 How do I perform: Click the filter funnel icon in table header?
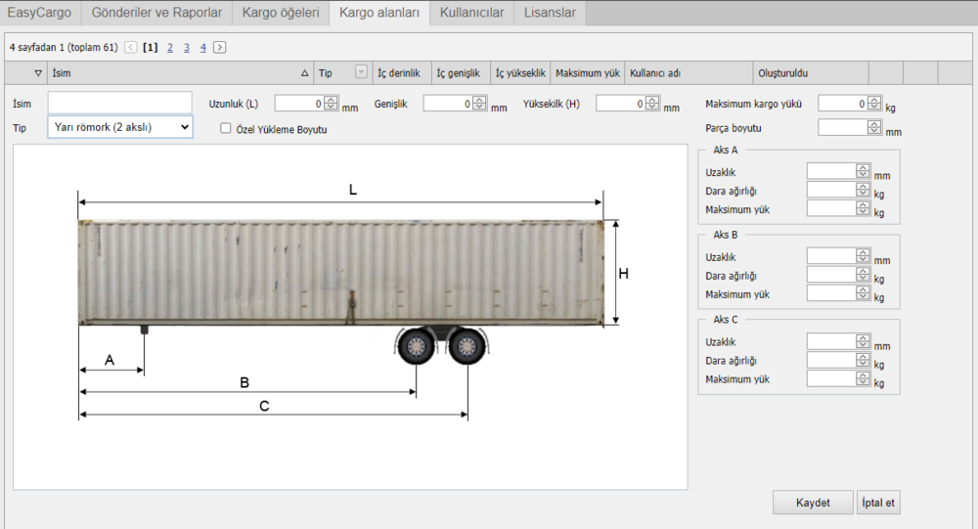(x=38, y=73)
